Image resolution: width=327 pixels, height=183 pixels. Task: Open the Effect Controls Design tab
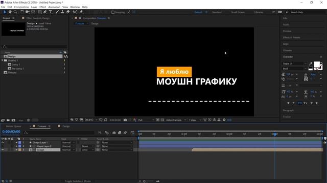click(38, 18)
